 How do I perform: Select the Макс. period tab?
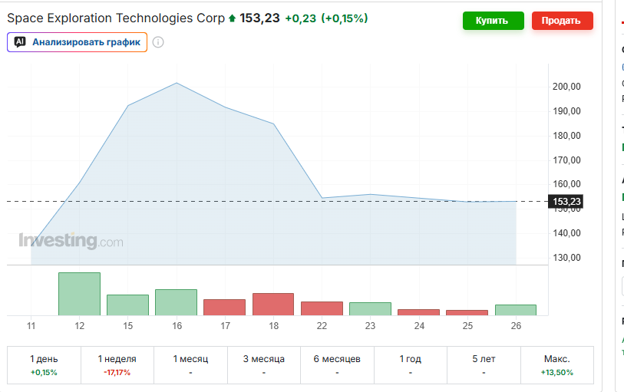click(x=556, y=365)
